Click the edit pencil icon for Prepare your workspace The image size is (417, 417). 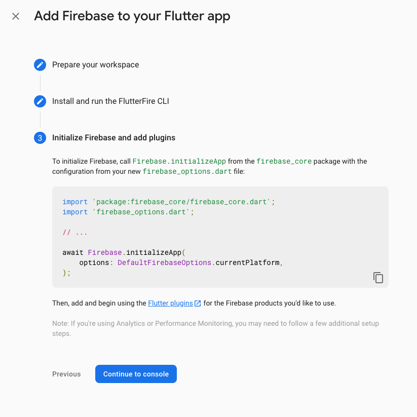[x=40, y=64]
